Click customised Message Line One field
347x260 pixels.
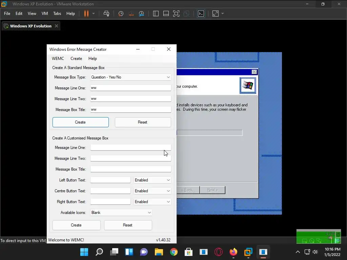130,148
